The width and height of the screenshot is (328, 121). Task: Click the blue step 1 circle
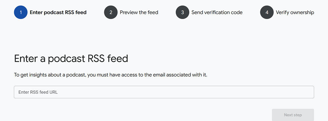tap(21, 12)
